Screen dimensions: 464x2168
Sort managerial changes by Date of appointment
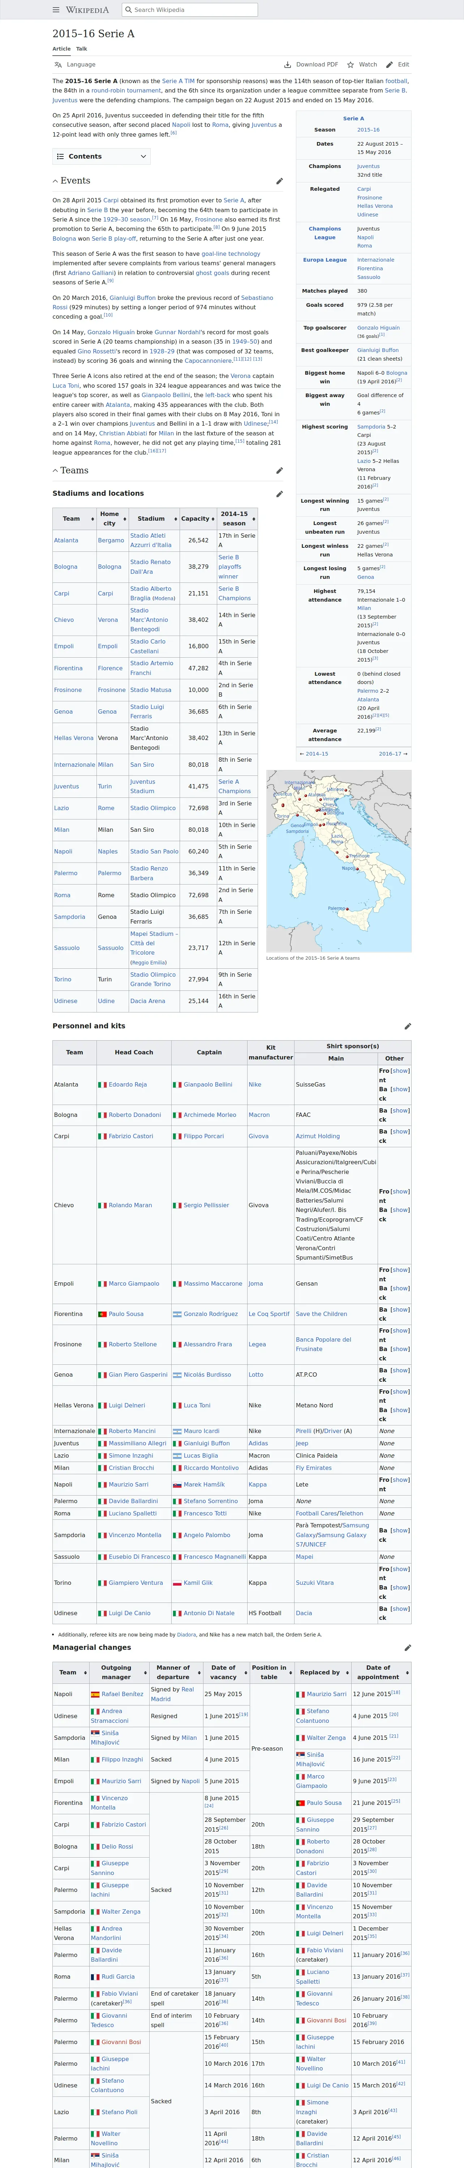tap(407, 1672)
